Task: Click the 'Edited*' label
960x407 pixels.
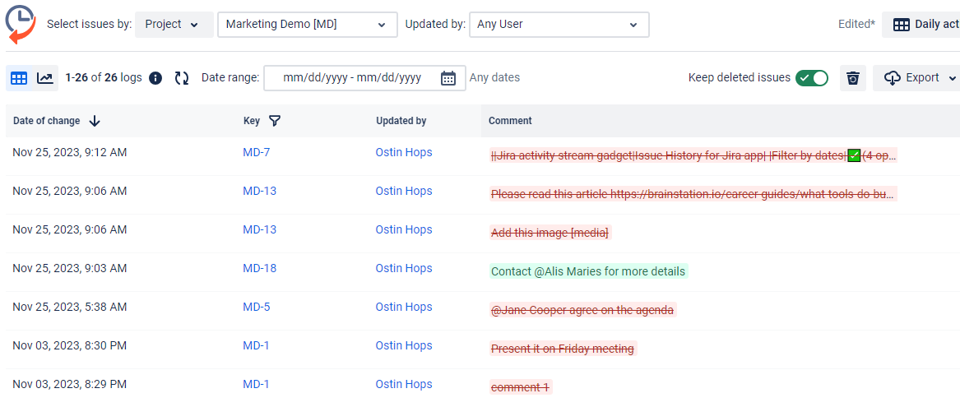Action: pos(856,25)
